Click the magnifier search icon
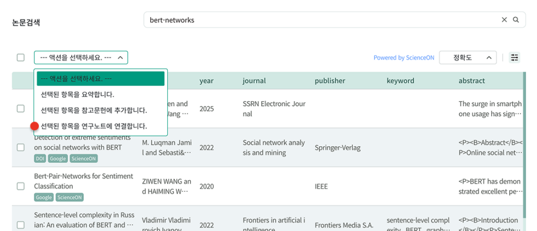The width and height of the screenshot is (537, 231). 516,20
